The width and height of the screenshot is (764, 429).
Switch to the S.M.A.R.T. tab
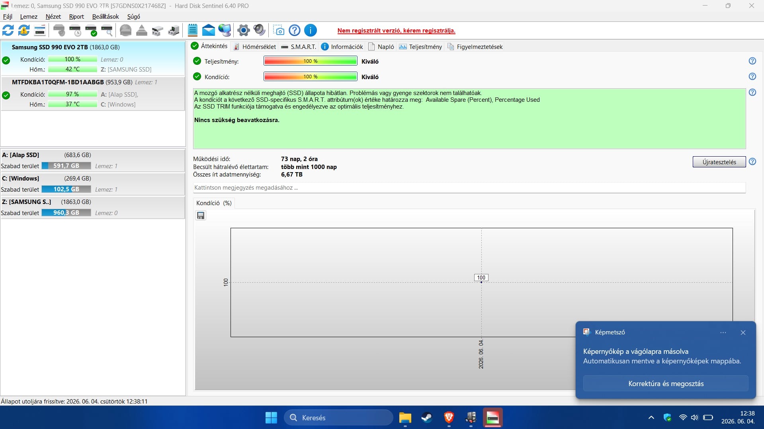(x=299, y=47)
